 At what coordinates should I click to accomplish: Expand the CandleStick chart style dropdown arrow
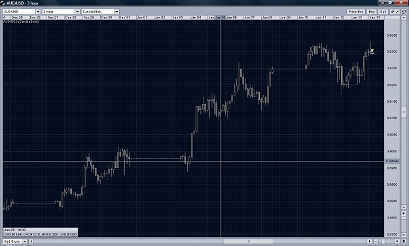[117, 12]
